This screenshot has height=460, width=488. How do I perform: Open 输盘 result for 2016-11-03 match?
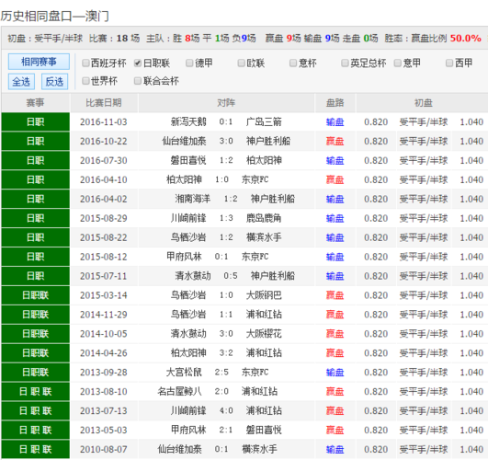pos(335,122)
